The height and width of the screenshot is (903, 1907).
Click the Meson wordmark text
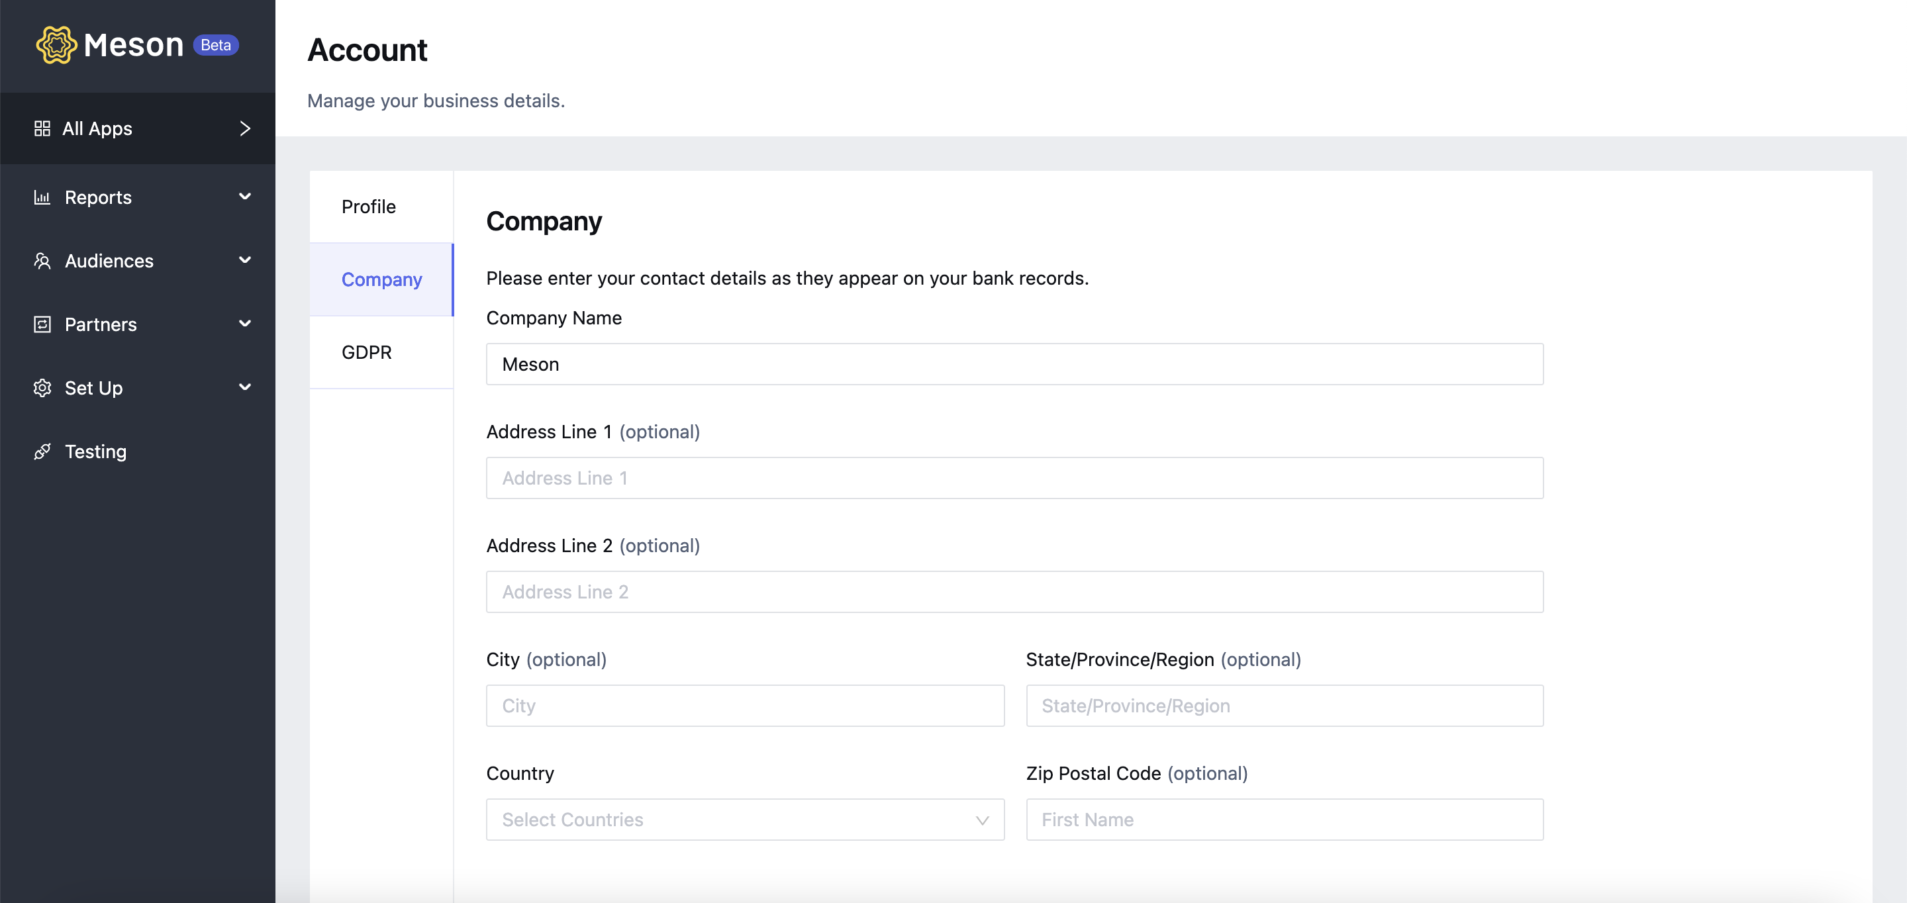133,45
